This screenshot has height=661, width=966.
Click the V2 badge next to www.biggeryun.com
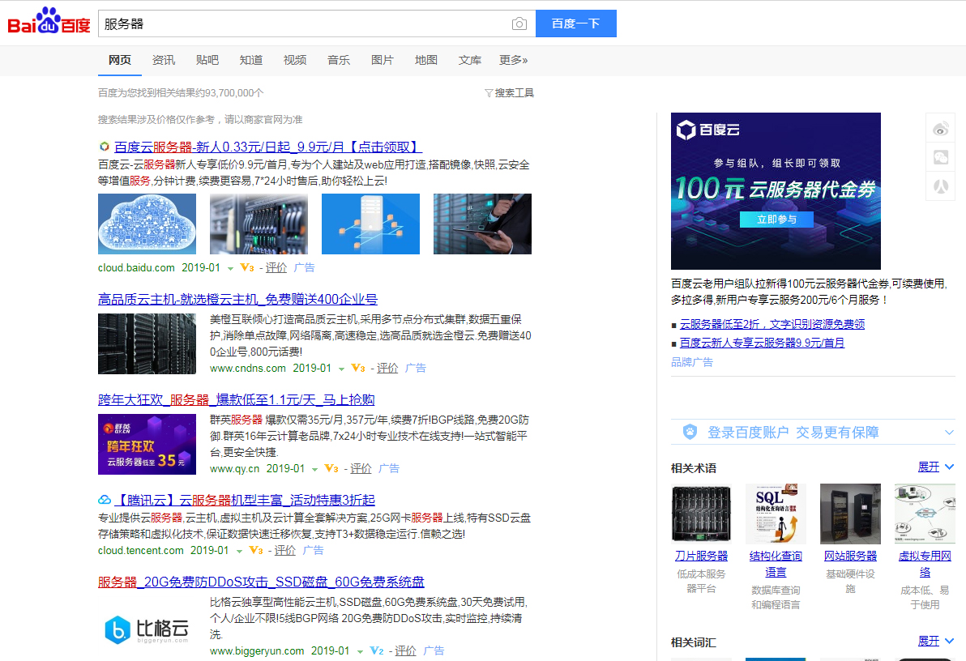(376, 651)
